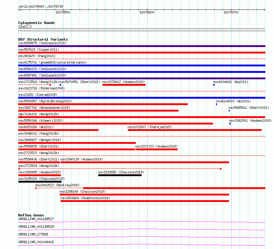Click the nsv3369985 (Audano2019) label

click(x=40, y=172)
